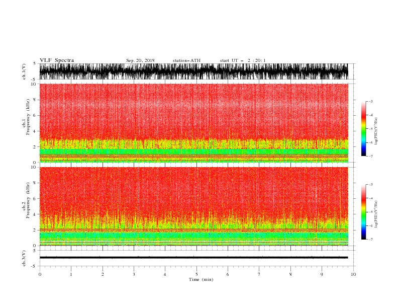This screenshot has width=398, height=308.
Task: Click the "8" frequency tick of ch.1 spectrogram
Action: point(35,100)
